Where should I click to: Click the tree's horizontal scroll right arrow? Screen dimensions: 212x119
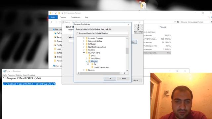[x=124, y=73]
